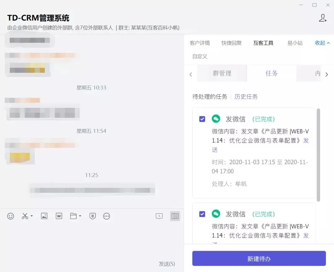Open the 自定义 tab

200,56
